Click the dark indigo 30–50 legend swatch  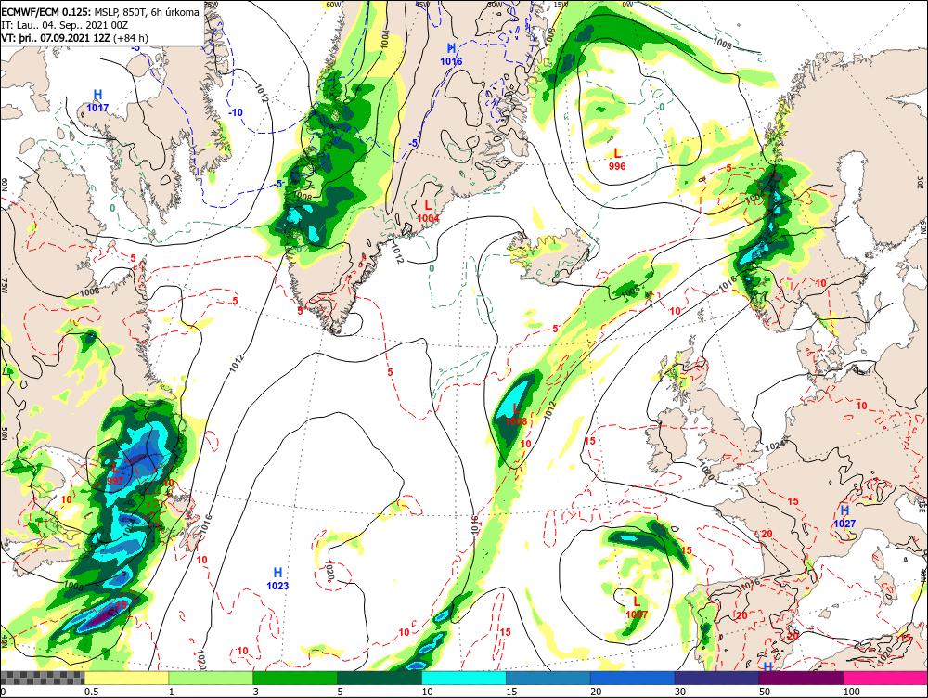[x=716, y=678]
